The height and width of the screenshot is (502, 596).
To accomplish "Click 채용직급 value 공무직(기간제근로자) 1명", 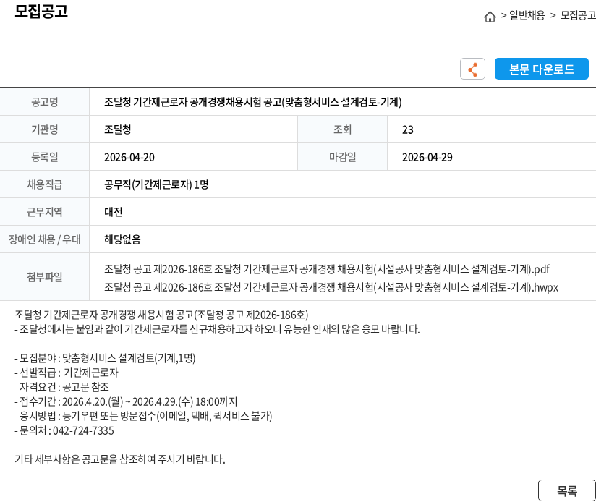I will pos(156,184).
